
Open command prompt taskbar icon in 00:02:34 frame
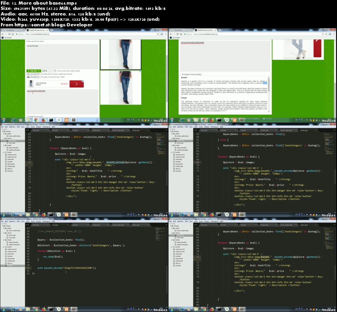click(x=219, y=214)
